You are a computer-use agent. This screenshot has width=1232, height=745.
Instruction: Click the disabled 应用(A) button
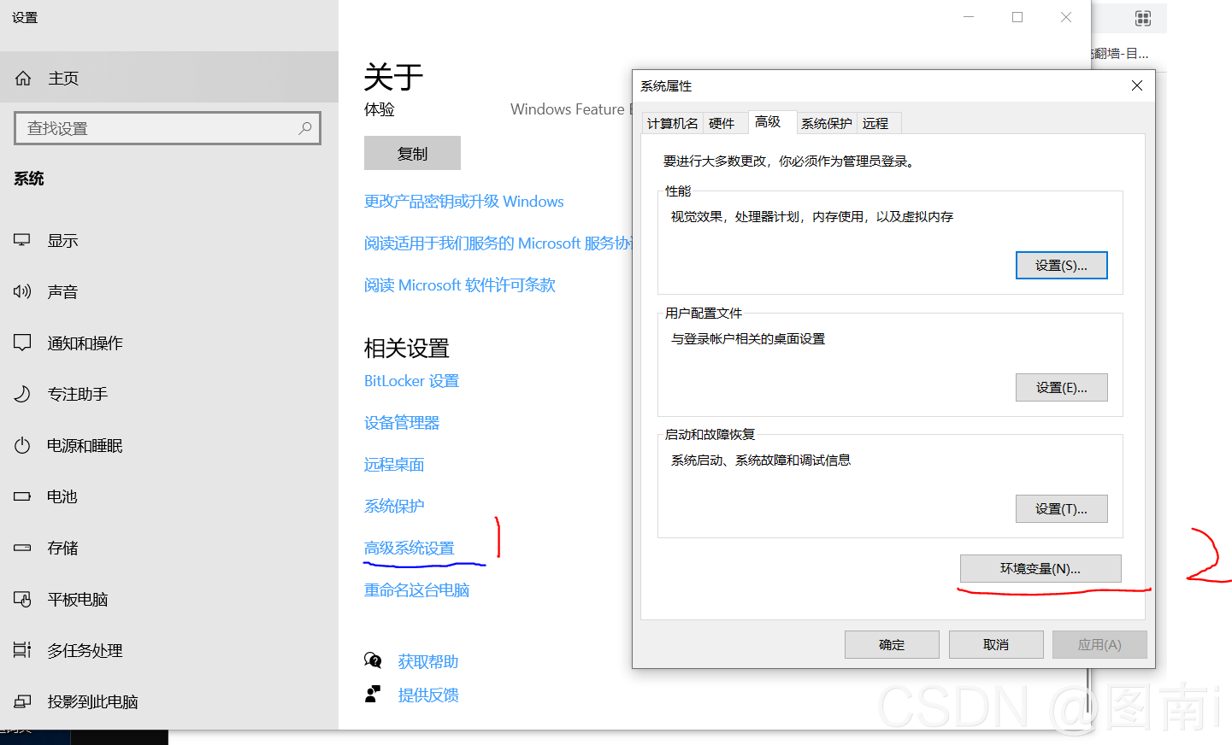point(1099,645)
